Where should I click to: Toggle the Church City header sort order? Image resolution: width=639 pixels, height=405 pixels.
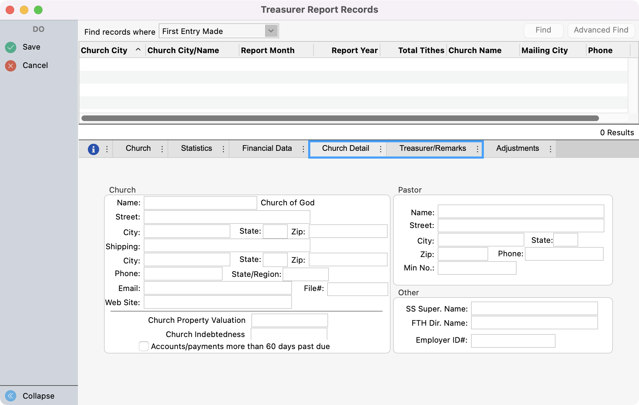104,50
